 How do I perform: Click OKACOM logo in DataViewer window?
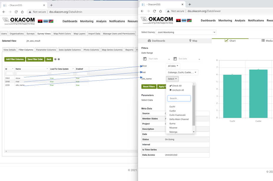tap(157, 20)
